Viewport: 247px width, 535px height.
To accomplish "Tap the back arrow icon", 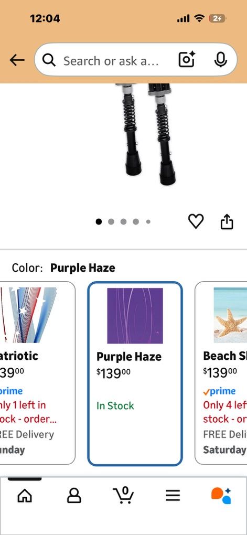I will (x=17, y=60).
